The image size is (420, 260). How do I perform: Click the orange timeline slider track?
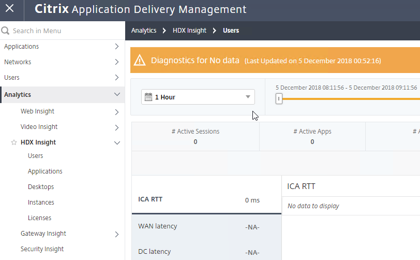[x=351, y=99]
